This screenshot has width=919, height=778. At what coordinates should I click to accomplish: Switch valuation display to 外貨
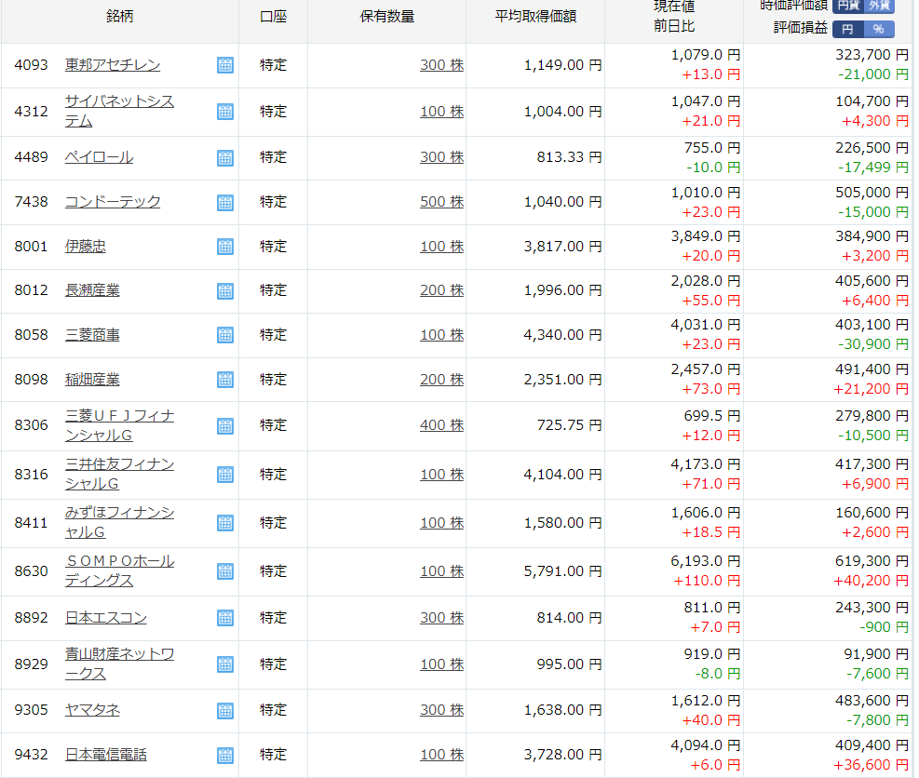pos(879,6)
